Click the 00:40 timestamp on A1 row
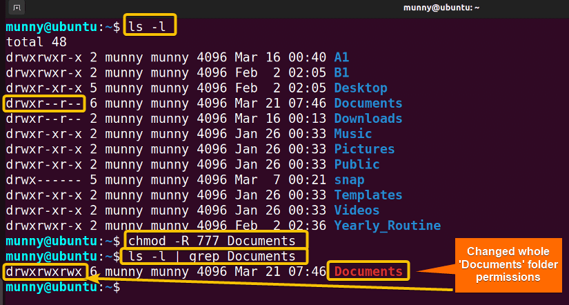 (308, 57)
